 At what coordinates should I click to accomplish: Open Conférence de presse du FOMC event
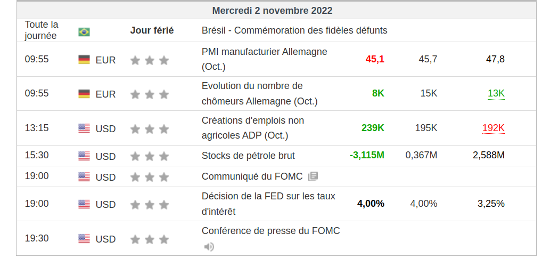pyautogui.click(x=270, y=231)
